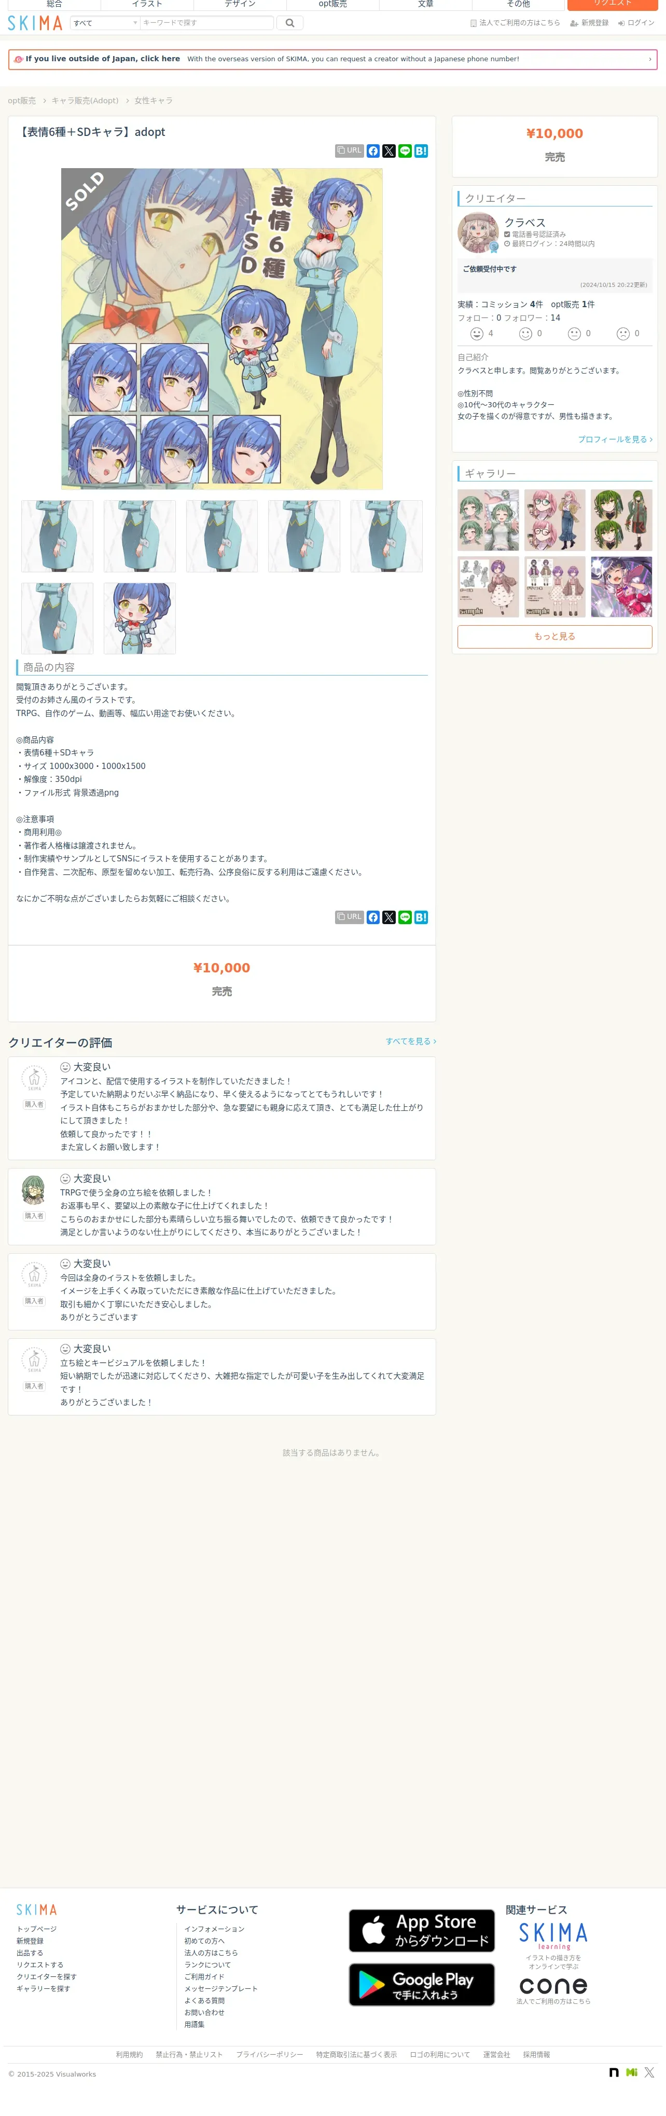This screenshot has height=2116, width=666.
Task: Share on Hatena Bookmark icon below description
Action: click(x=421, y=917)
